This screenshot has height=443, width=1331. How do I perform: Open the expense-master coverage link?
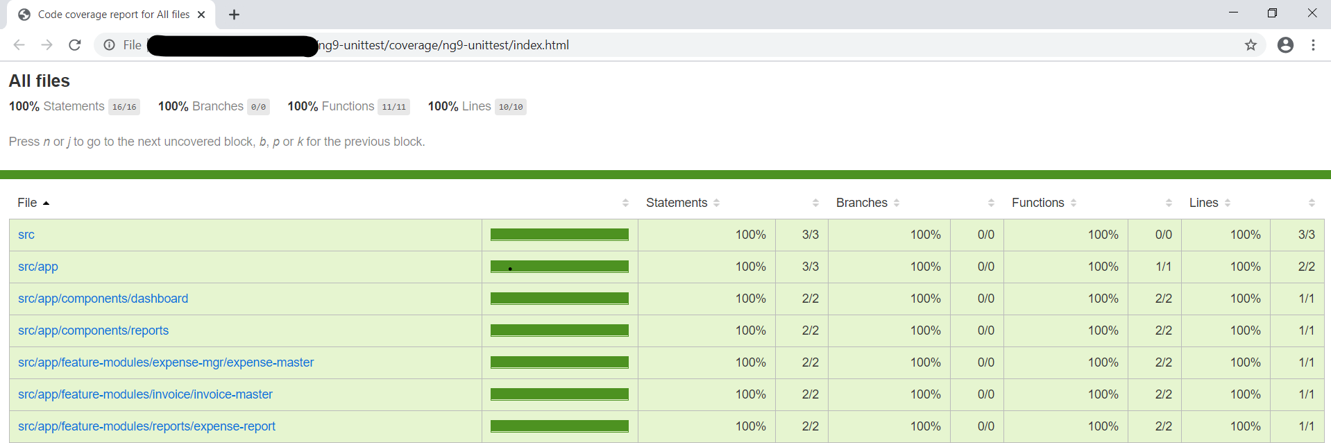(x=166, y=362)
